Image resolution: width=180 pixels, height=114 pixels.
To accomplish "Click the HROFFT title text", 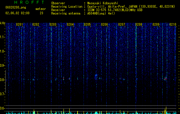I will (29, 2).
